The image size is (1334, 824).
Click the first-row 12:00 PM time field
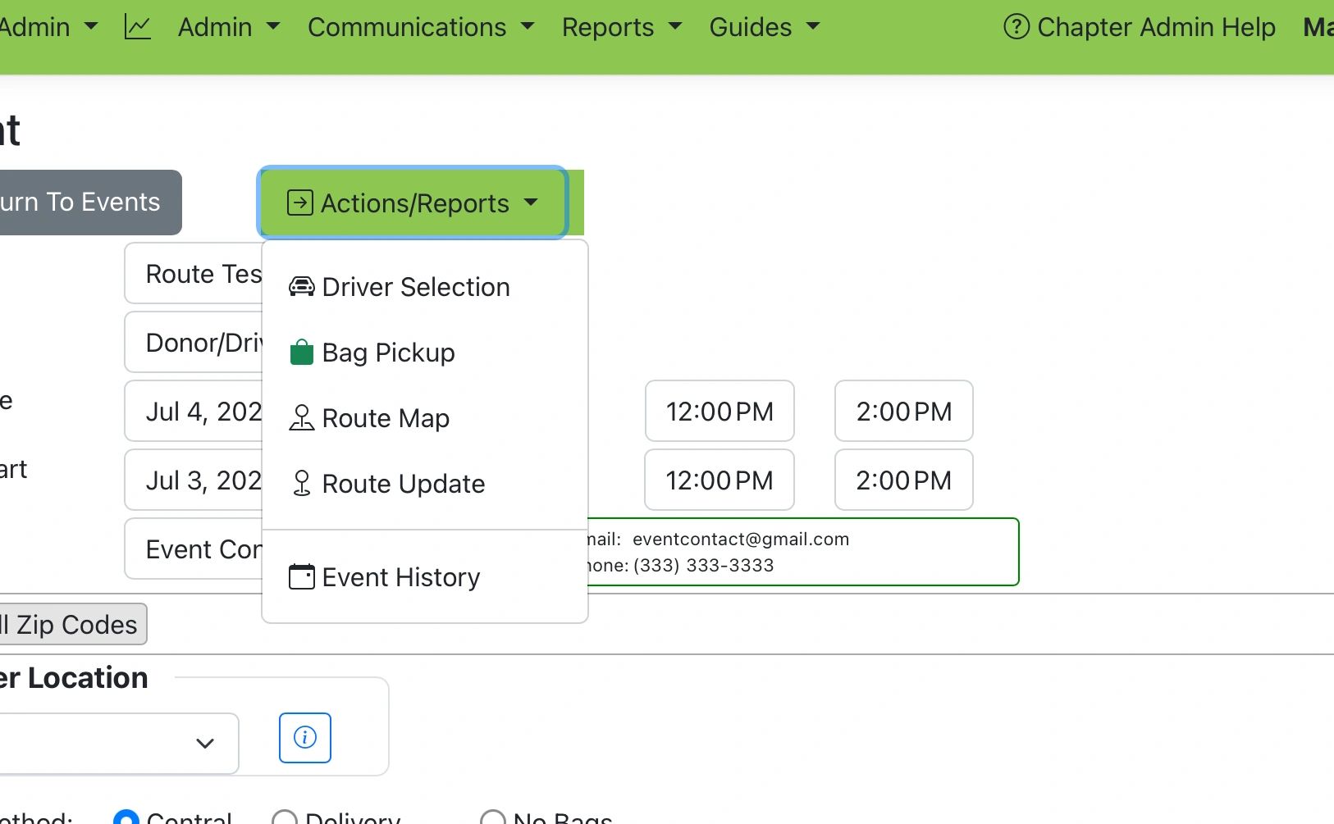coord(719,411)
